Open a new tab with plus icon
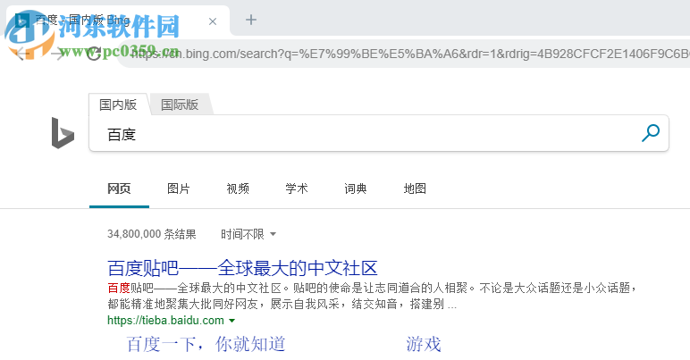 [x=251, y=20]
